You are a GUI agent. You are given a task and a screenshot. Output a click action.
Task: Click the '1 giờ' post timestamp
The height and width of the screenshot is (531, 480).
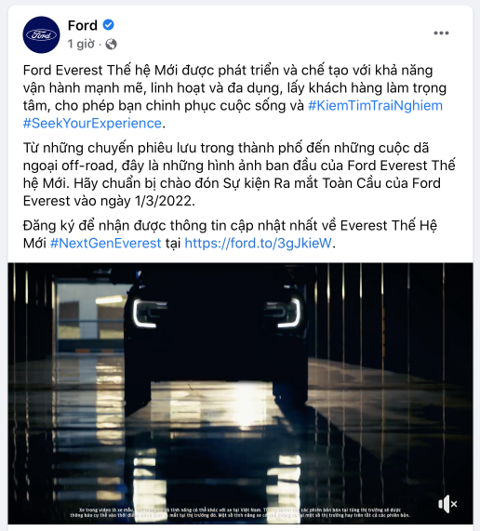coord(81,44)
